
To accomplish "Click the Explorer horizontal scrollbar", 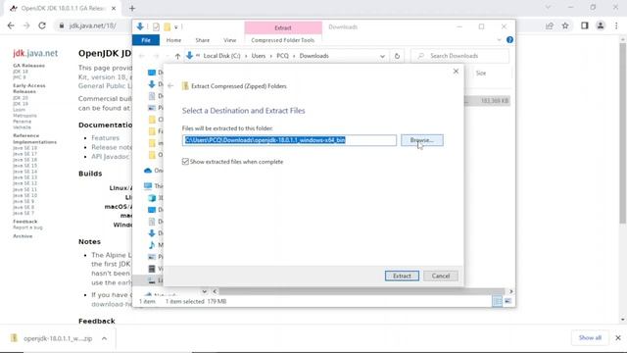I will (x=362, y=291).
